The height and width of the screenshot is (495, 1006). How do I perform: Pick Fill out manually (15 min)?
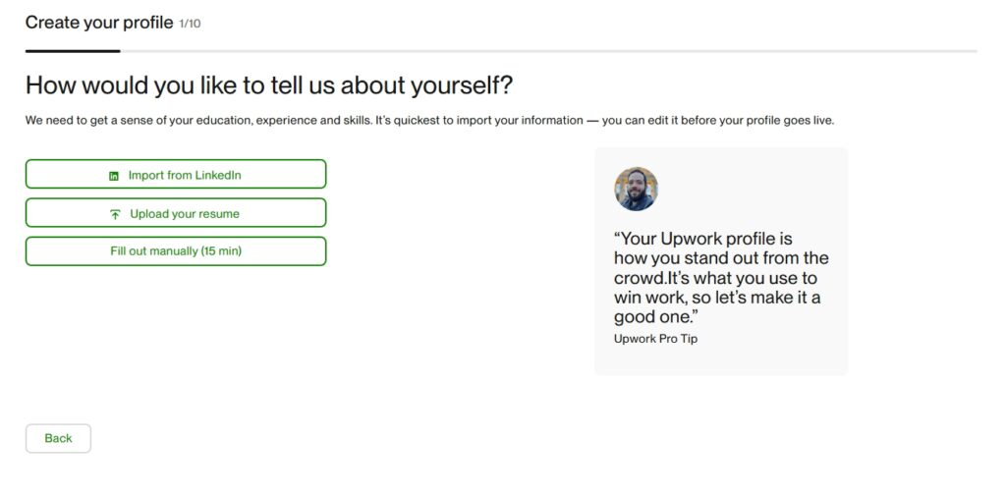click(x=176, y=251)
